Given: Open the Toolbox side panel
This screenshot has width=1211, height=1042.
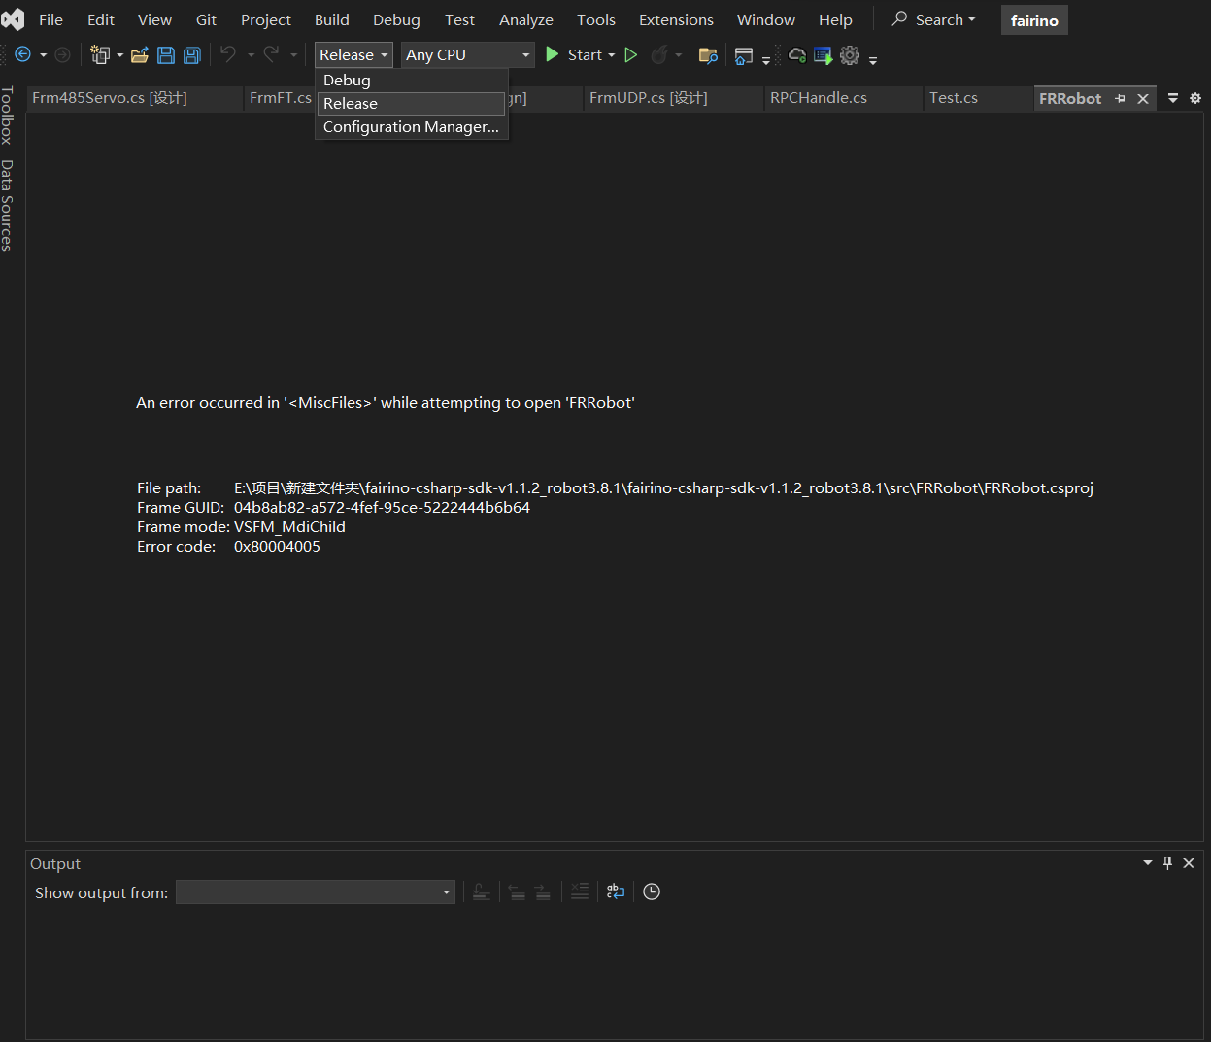Looking at the screenshot, I should (8, 116).
